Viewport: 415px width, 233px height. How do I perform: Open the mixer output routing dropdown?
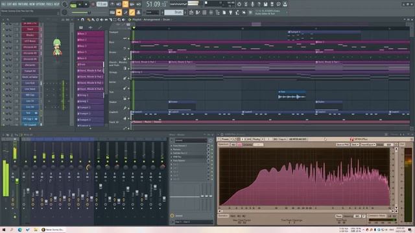click(x=193, y=222)
